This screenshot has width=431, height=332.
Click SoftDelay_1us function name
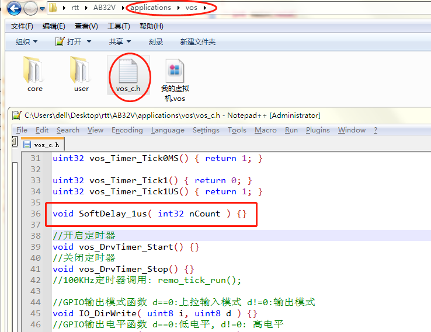[x=113, y=214]
